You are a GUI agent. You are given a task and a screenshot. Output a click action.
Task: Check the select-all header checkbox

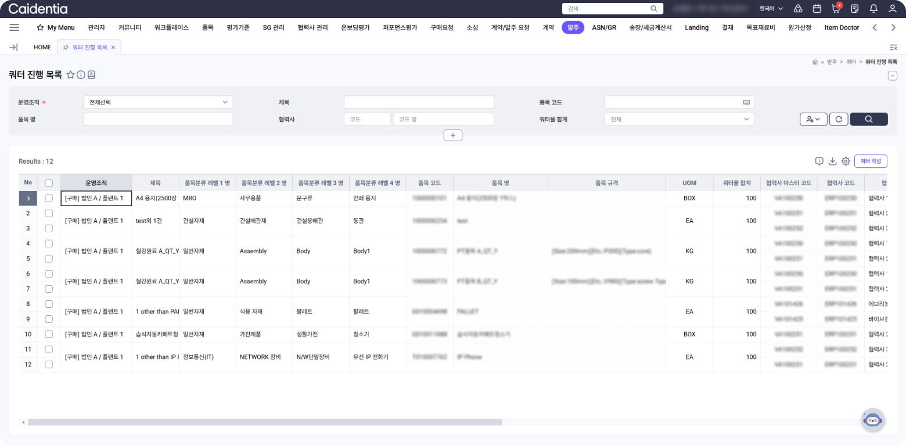coord(49,183)
